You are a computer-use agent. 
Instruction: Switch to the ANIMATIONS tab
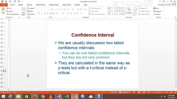click(54, 5)
